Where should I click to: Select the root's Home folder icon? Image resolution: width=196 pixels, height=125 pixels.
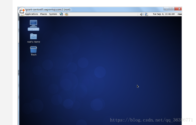(x=33, y=36)
